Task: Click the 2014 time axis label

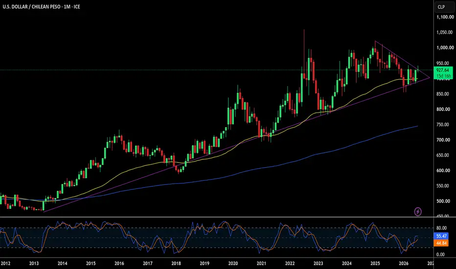Action: coord(62,264)
